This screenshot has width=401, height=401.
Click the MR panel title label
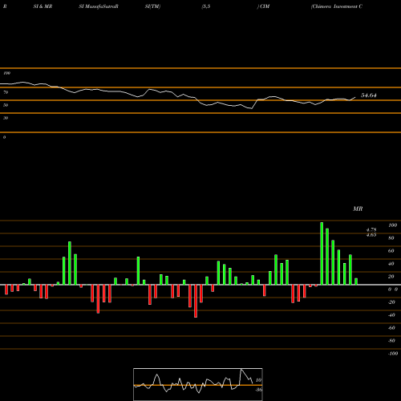[x=358, y=209]
